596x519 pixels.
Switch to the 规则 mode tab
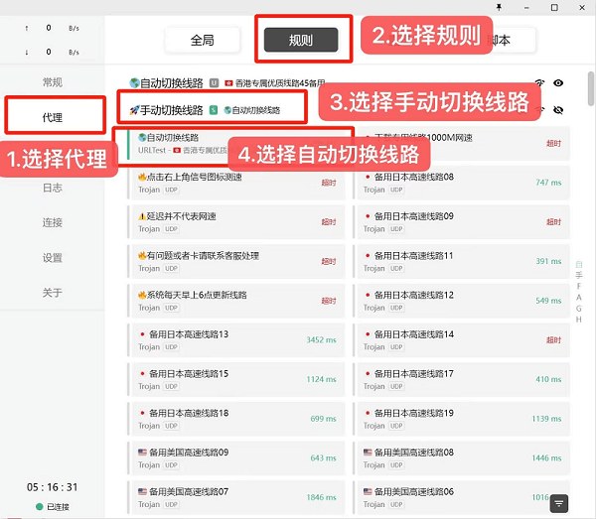click(300, 40)
